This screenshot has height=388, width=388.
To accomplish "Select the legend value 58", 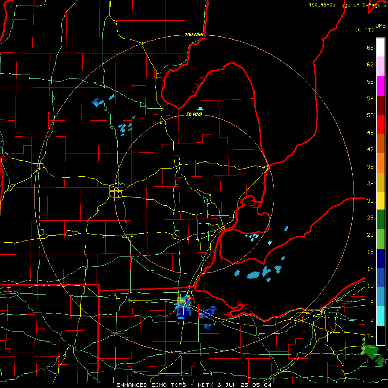I will (370, 81).
